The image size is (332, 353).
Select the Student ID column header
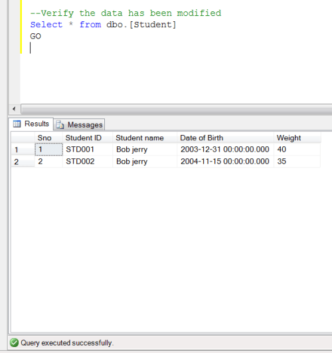(x=88, y=138)
